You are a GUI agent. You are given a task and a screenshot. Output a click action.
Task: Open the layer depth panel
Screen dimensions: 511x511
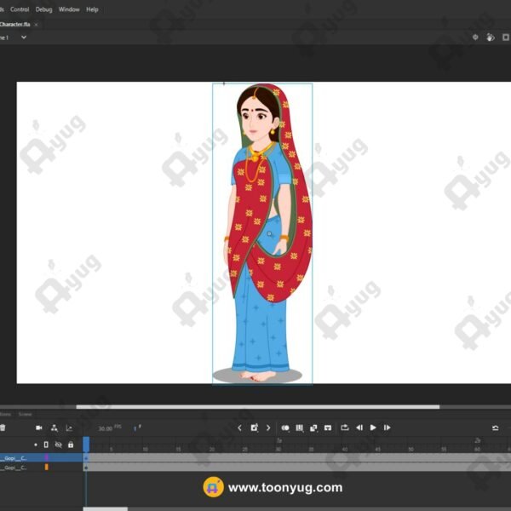pyautogui.click(x=69, y=428)
